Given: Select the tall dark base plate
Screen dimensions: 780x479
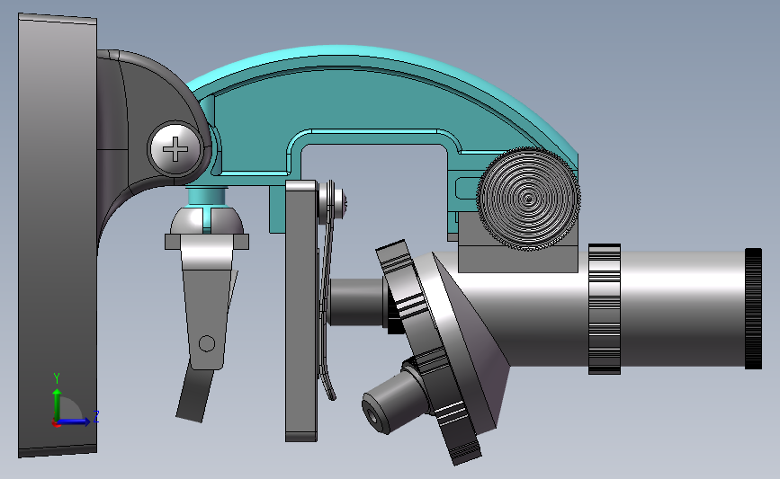Looking at the screenshot, I should pos(58,235).
